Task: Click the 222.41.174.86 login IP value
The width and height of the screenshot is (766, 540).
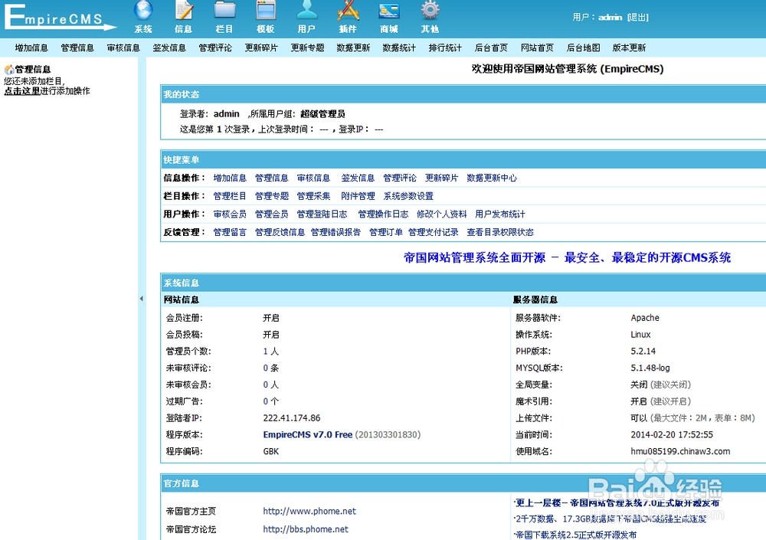Action: point(292,417)
